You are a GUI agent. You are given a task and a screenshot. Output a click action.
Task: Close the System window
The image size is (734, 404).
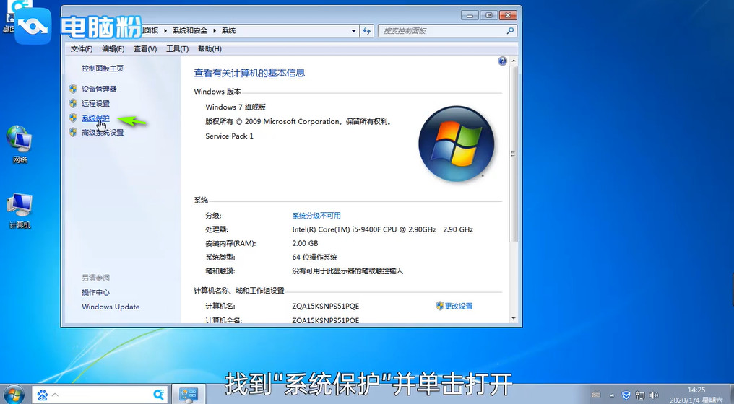coord(508,15)
